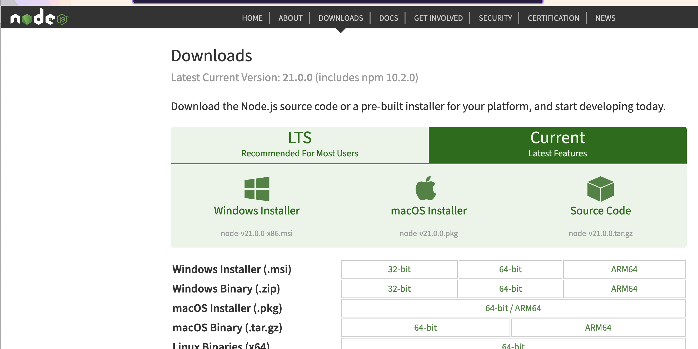Open the DOWNLOADS menu item
The height and width of the screenshot is (349, 698).
click(x=341, y=18)
